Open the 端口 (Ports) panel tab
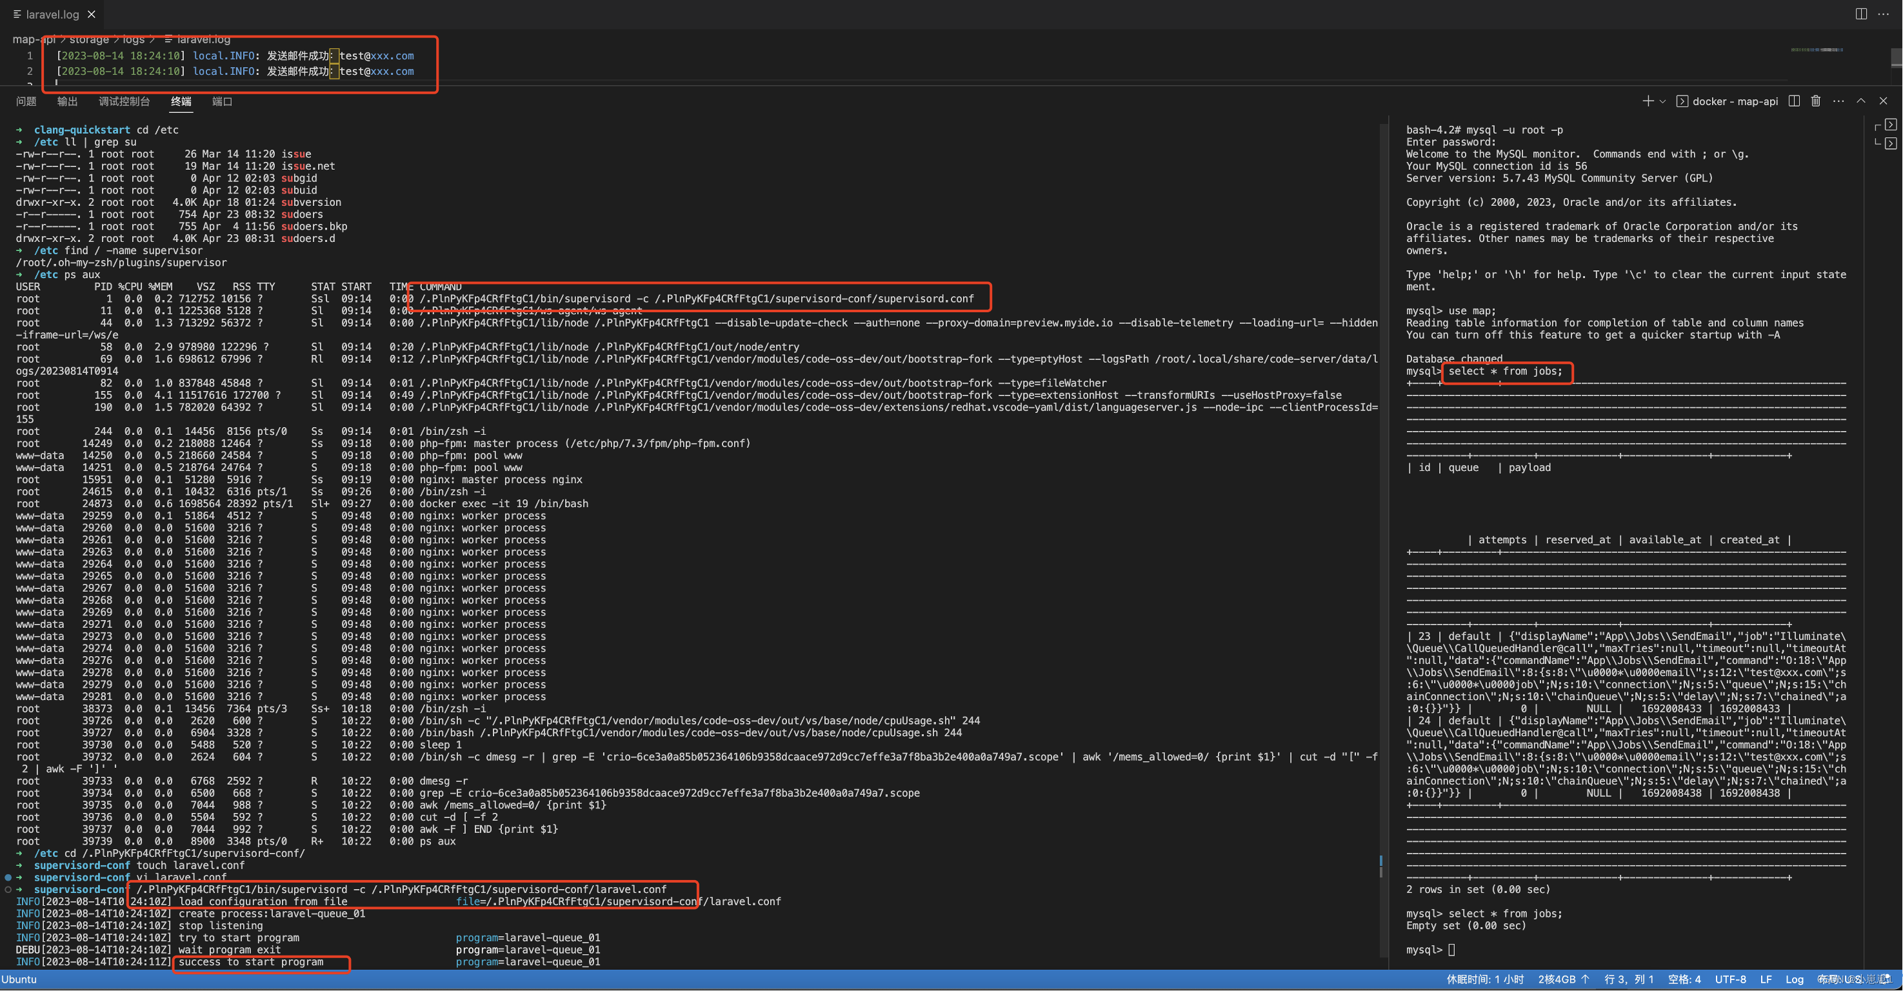 223,101
